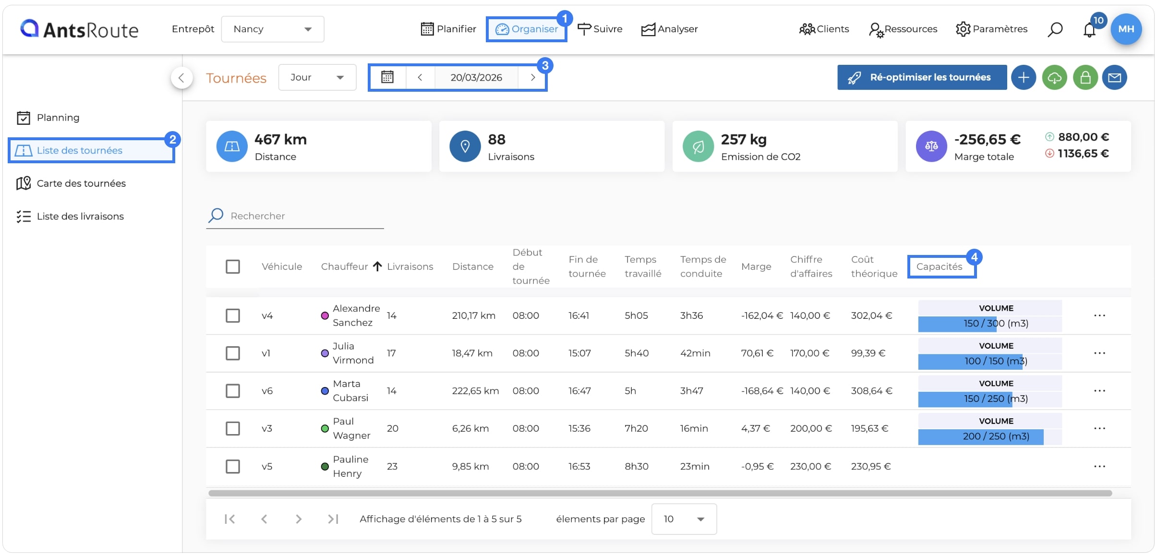Select the checkbox for Paul Wagner's tour
Image resolution: width=1157 pixels, height=557 pixels.
(x=233, y=428)
